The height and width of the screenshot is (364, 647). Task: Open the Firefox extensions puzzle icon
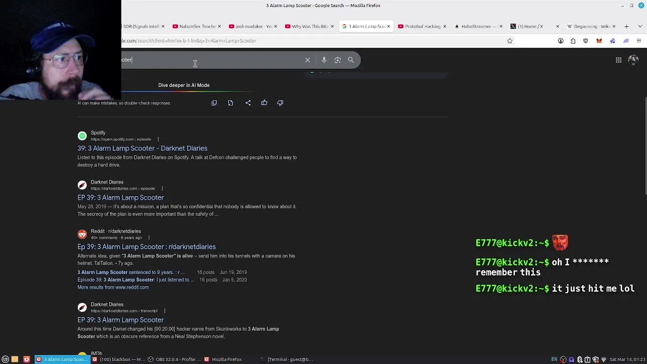pos(573,40)
